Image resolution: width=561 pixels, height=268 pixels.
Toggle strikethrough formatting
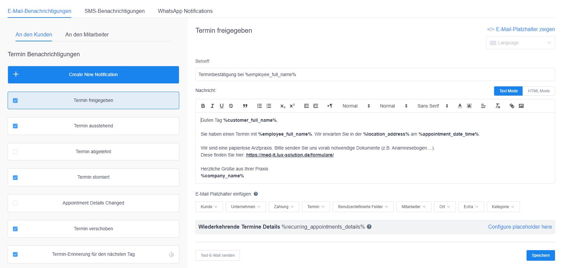pyautogui.click(x=231, y=106)
